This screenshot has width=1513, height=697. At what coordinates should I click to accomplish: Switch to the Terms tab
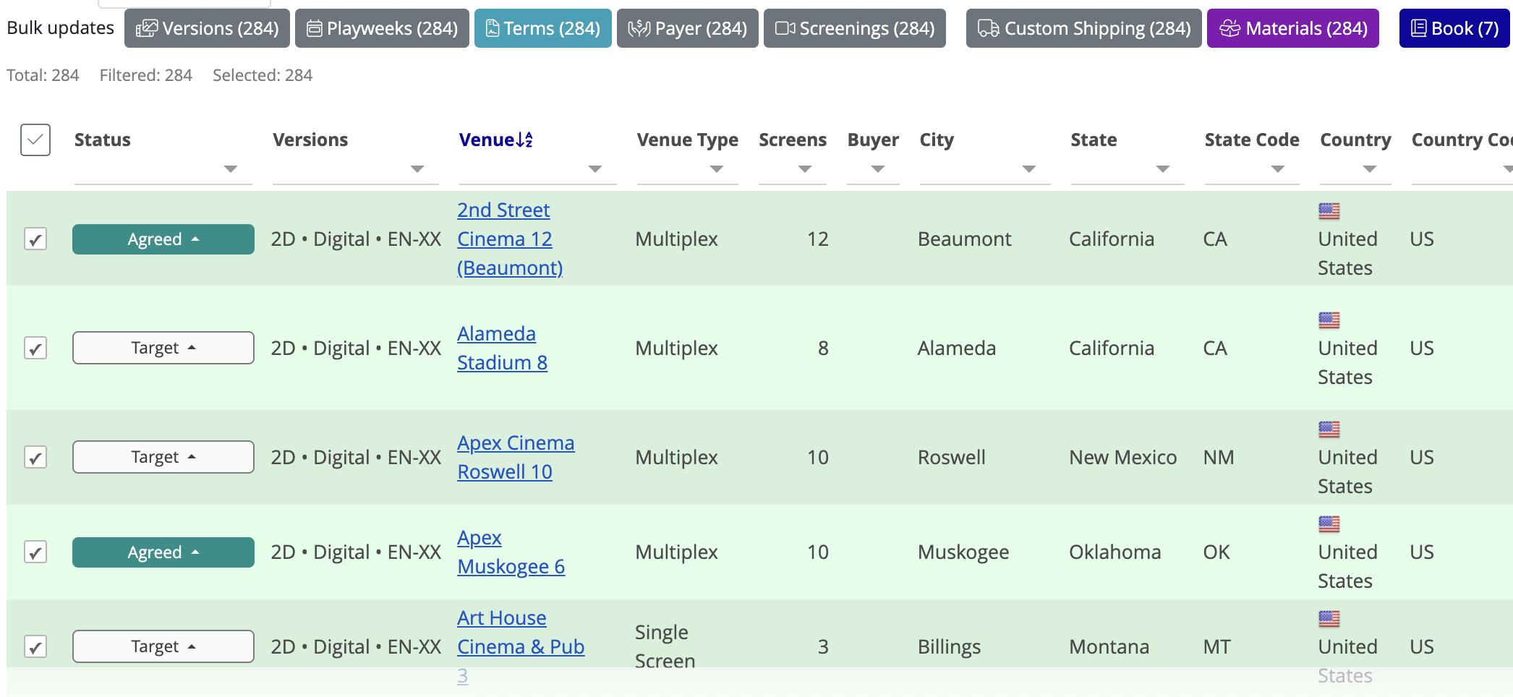[x=543, y=28]
